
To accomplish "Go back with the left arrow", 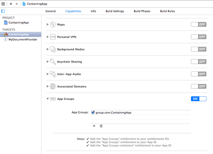I will point(11,4).
